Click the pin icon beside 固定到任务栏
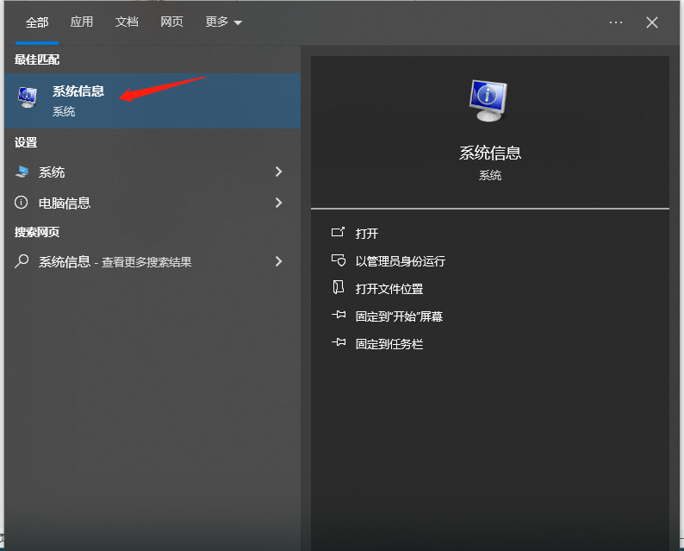 pyautogui.click(x=339, y=342)
